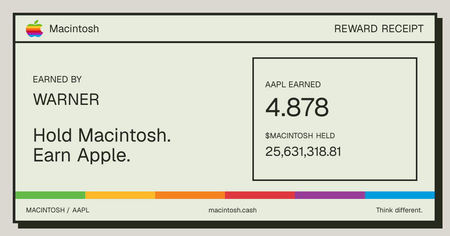
Task: Click the purple stripe segment
Action: pyautogui.click(x=330, y=195)
